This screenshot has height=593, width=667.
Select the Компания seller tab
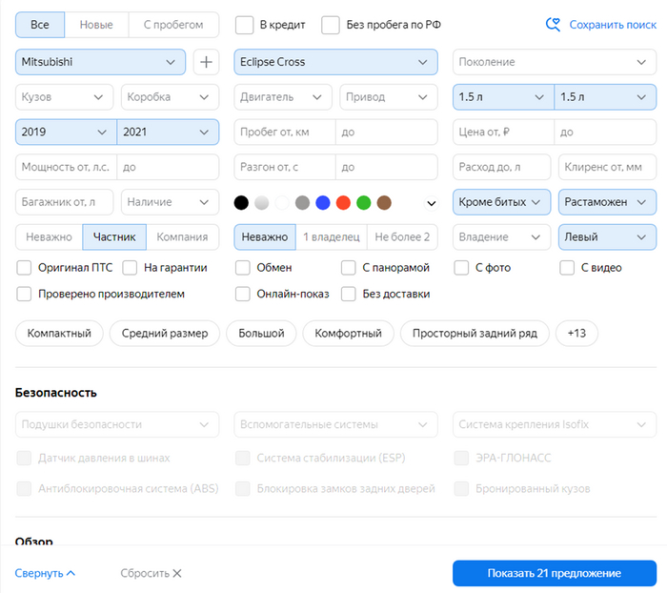[182, 237]
